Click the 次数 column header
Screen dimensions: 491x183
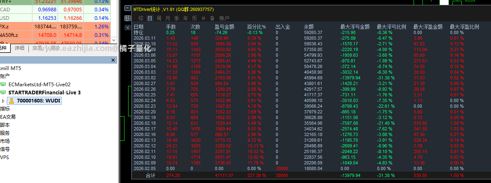click(195, 27)
